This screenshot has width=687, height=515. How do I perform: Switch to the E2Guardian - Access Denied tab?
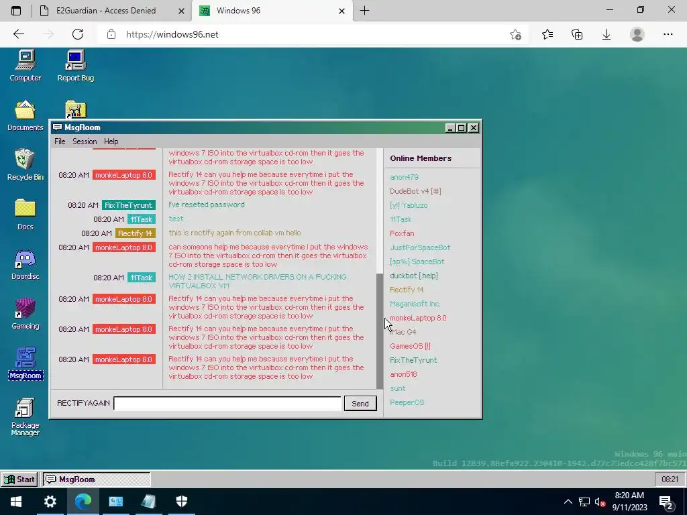pyautogui.click(x=105, y=11)
